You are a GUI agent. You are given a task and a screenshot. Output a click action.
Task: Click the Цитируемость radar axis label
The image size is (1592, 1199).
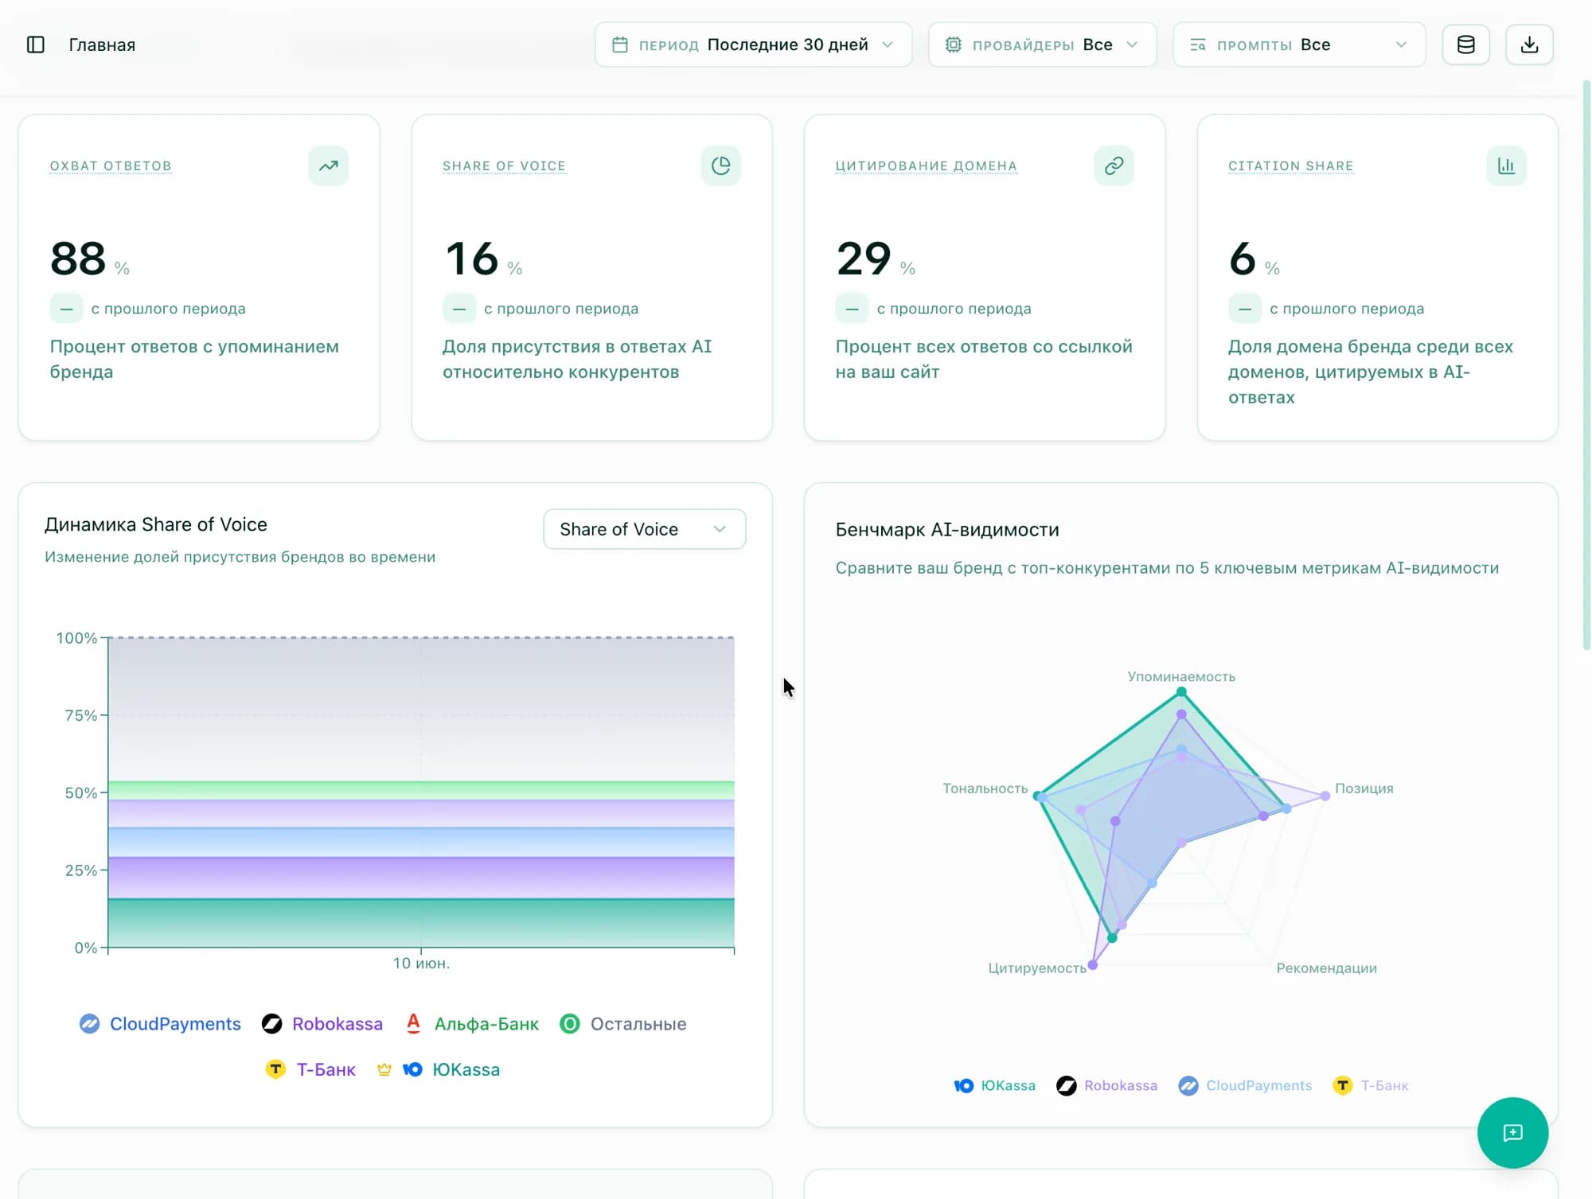click(x=1037, y=967)
